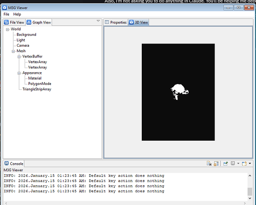Select the second VertexArray node

point(37,67)
